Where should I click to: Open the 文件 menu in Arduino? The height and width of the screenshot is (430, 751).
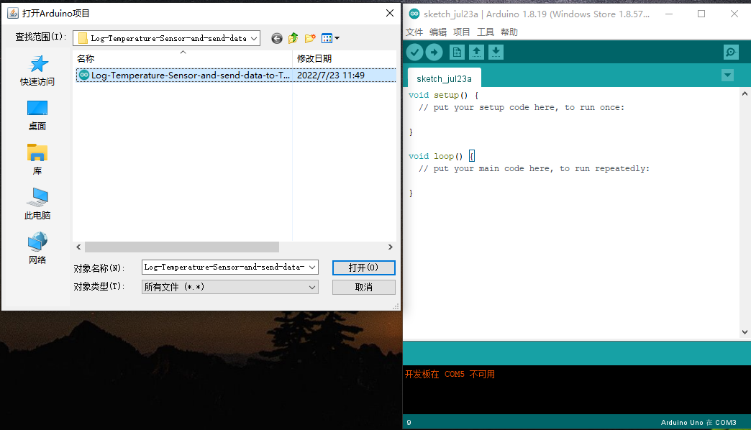pyautogui.click(x=414, y=32)
